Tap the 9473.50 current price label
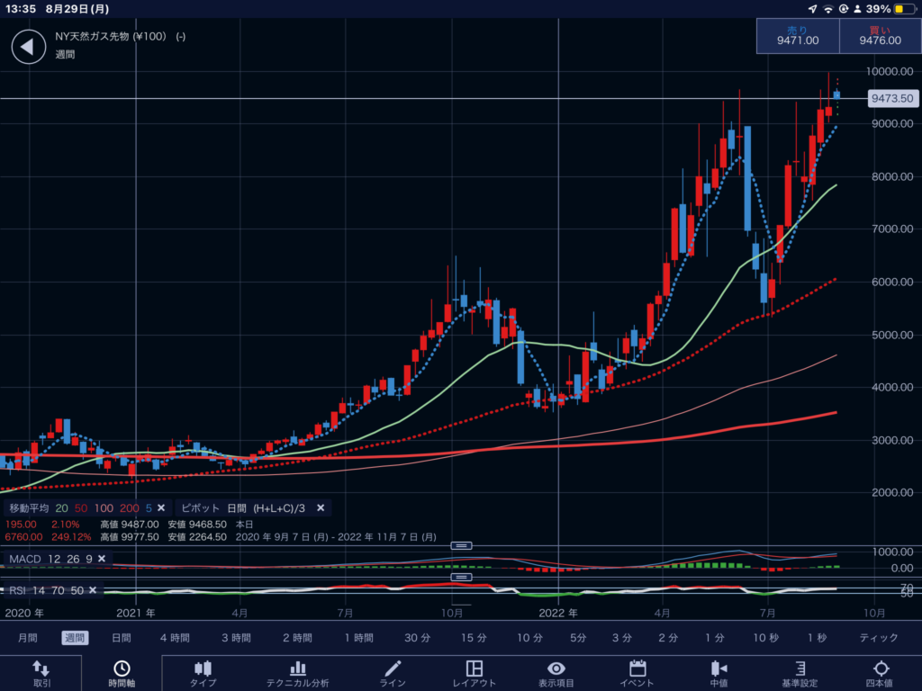This screenshot has width=922, height=691. tap(891, 99)
